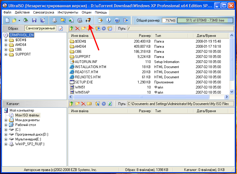Go up one level in catalog pane
Viewport: 237px width, 174px height.
coord(71,104)
